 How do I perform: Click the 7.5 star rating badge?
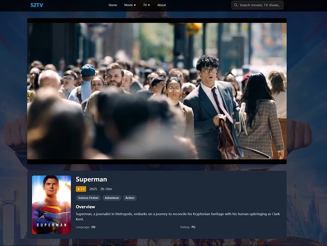pyautogui.click(x=81, y=189)
